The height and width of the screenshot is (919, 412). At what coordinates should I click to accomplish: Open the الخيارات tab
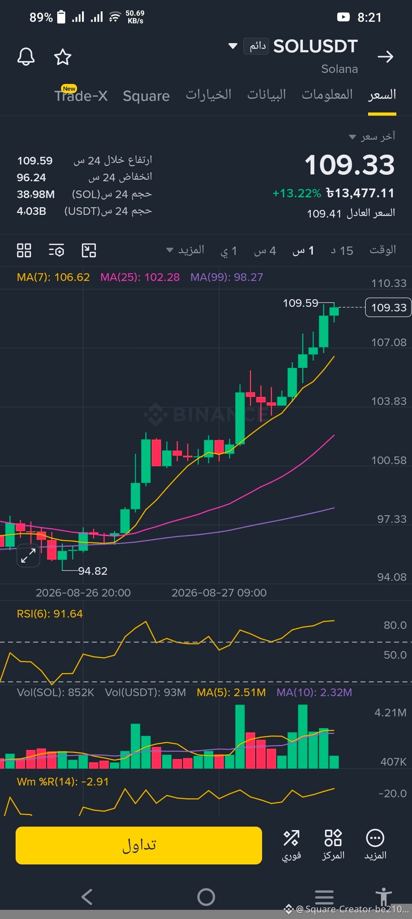click(209, 95)
